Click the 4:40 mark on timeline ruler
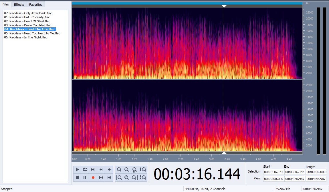The height and width of the screenshot is (192, 329). point(289,159)
